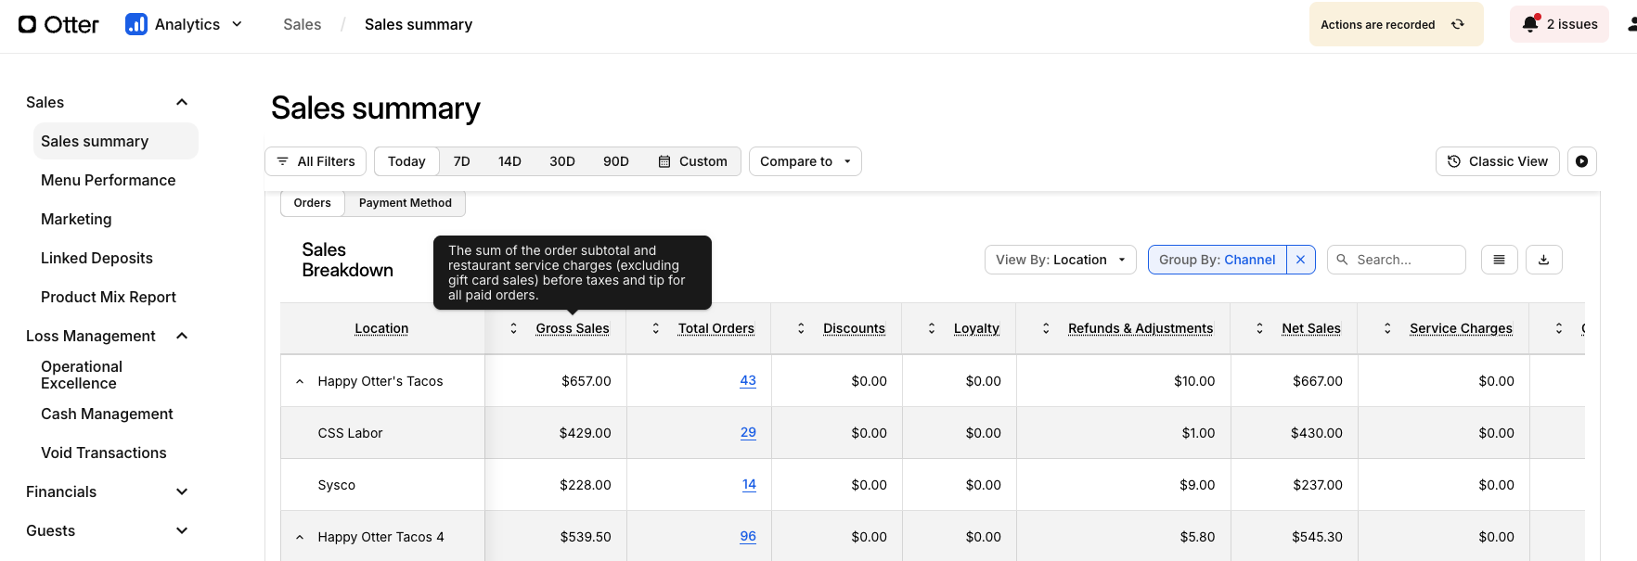1637x561 pixels.
Task: Sort by Loyalty column
Action: (x=933, y=328)
